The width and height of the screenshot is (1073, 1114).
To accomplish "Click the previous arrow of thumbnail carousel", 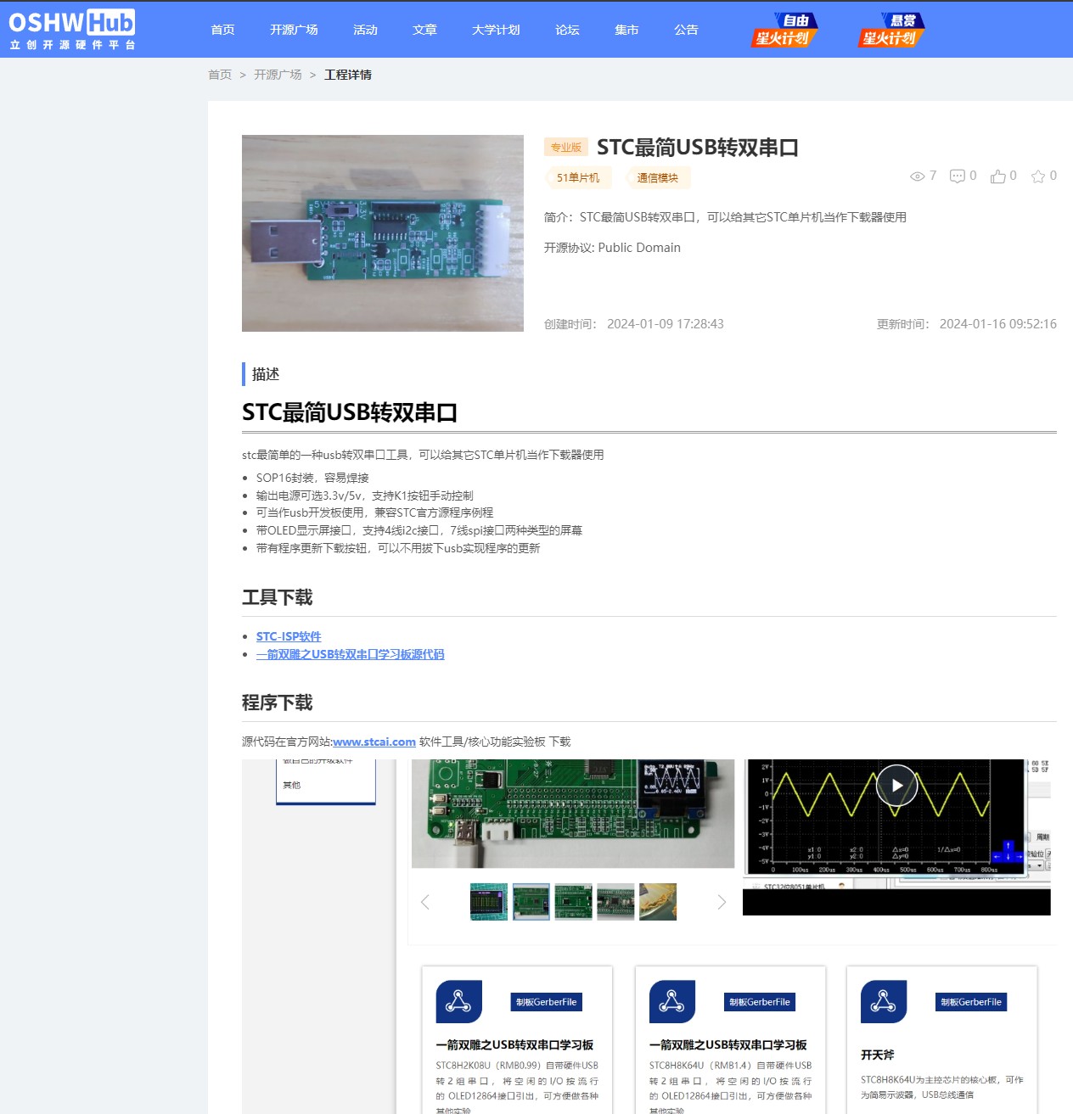I will tap(425, 902).
